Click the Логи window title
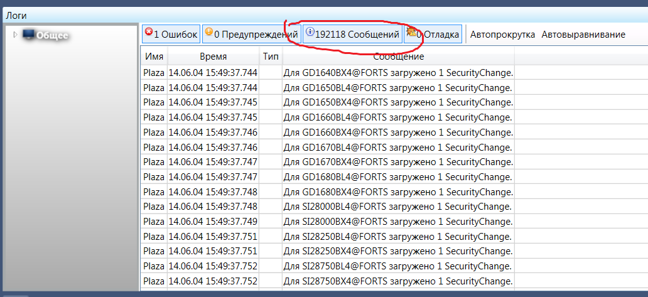 click(x=16, y=16)
